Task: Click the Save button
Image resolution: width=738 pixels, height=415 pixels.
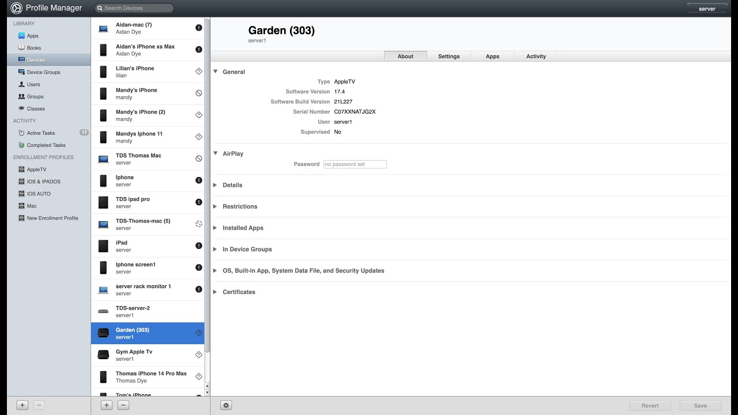Action: point(701,405)
